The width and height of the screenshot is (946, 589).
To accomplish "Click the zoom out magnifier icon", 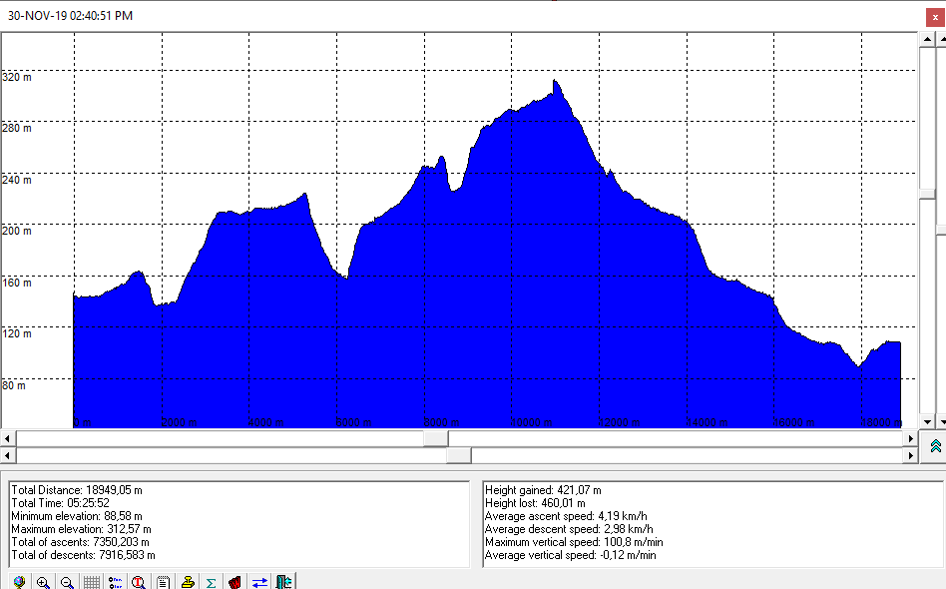I will (x=67, y=582).
